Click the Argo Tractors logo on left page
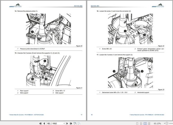 [16, 5]
